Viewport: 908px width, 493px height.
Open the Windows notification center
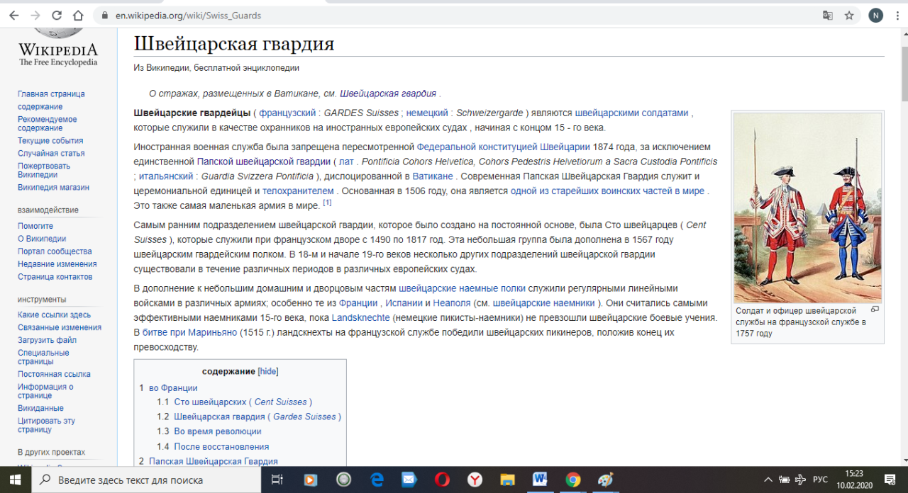[890, 480]
